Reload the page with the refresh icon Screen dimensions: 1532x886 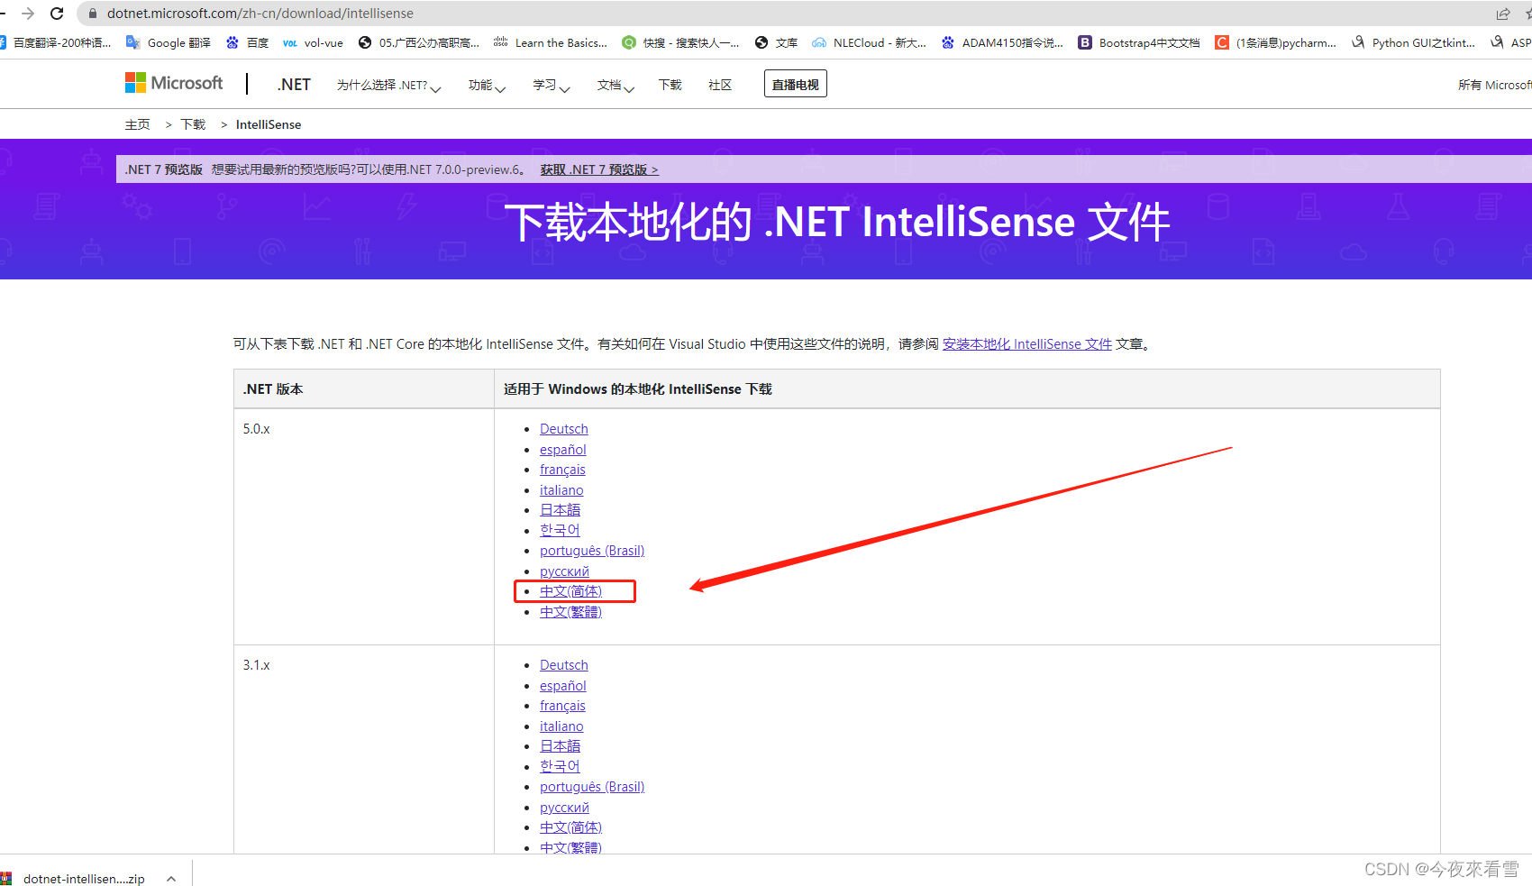click(57, 14)
